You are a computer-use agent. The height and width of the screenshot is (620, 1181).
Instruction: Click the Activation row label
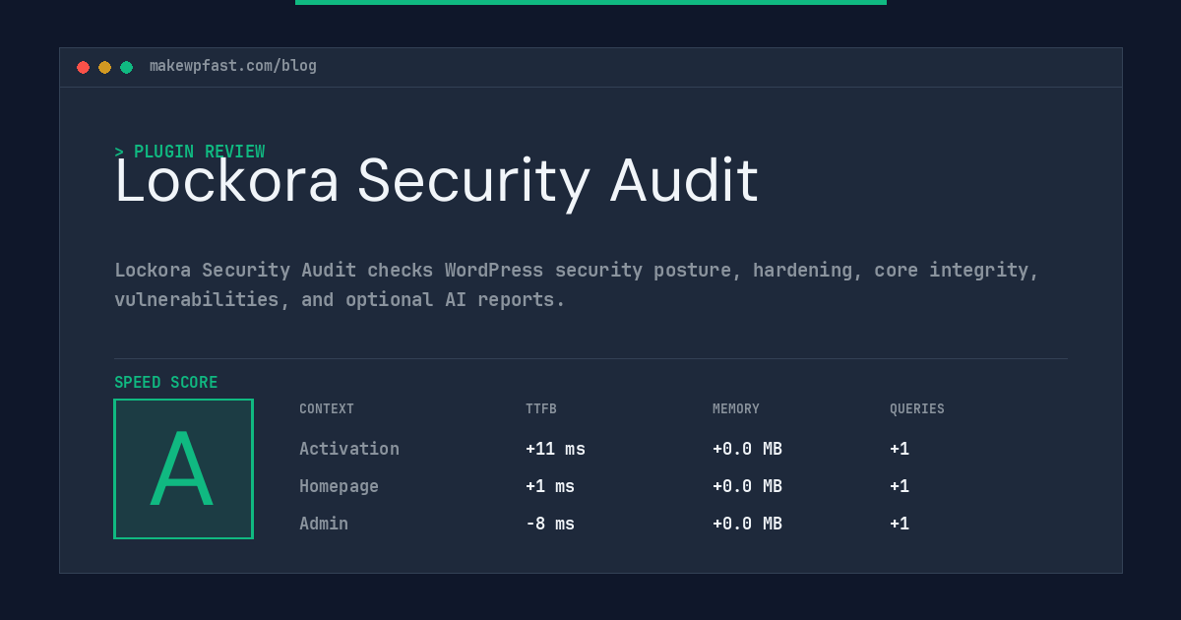click(x=349, y=449)
